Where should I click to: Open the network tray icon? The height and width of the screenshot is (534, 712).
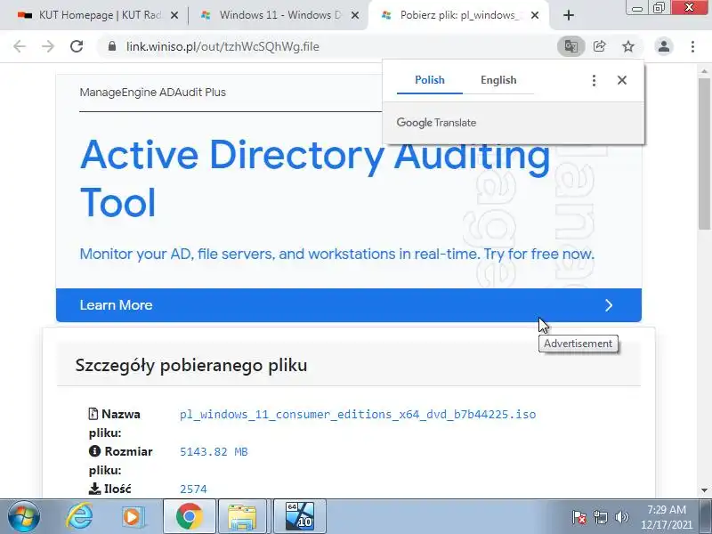[601, 517]
